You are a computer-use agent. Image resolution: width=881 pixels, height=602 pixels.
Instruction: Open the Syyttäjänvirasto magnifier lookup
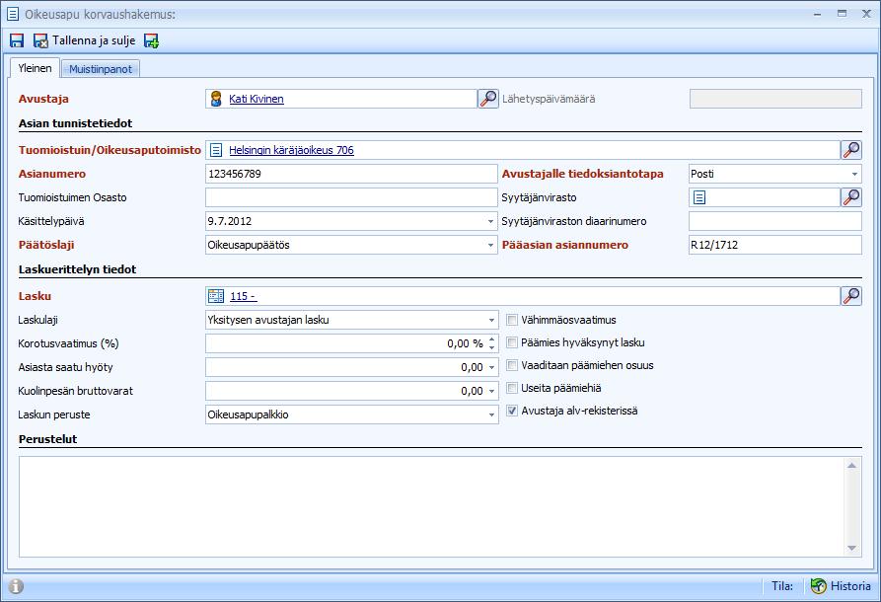coord(851,197)
